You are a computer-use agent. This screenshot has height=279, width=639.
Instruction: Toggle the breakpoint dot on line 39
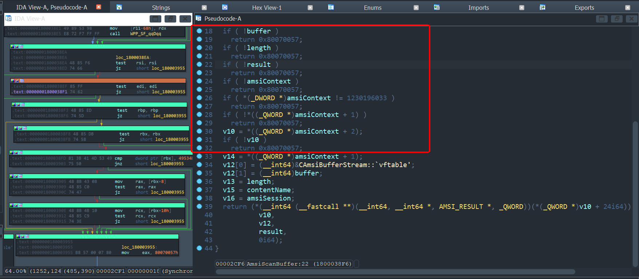coord(199,206)
